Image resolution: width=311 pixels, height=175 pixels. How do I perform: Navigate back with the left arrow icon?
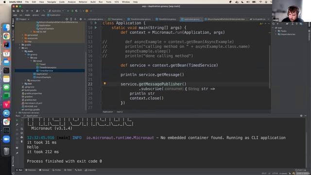pyautogui.click(x=27, y=11)
